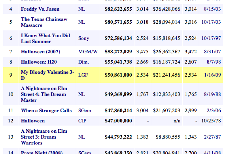Open the Freddy Vs. Jason movie link

point(40,9)
